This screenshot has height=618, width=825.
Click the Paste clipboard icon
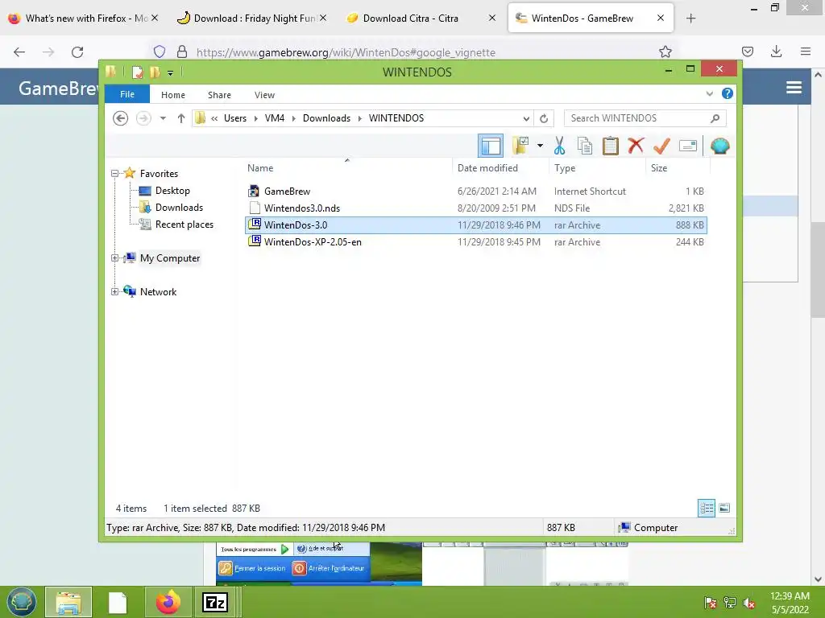[x=611, y=146]
